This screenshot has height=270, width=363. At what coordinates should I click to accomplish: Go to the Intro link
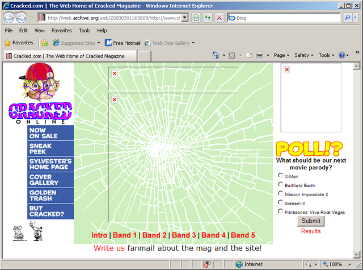pos(99,235)
